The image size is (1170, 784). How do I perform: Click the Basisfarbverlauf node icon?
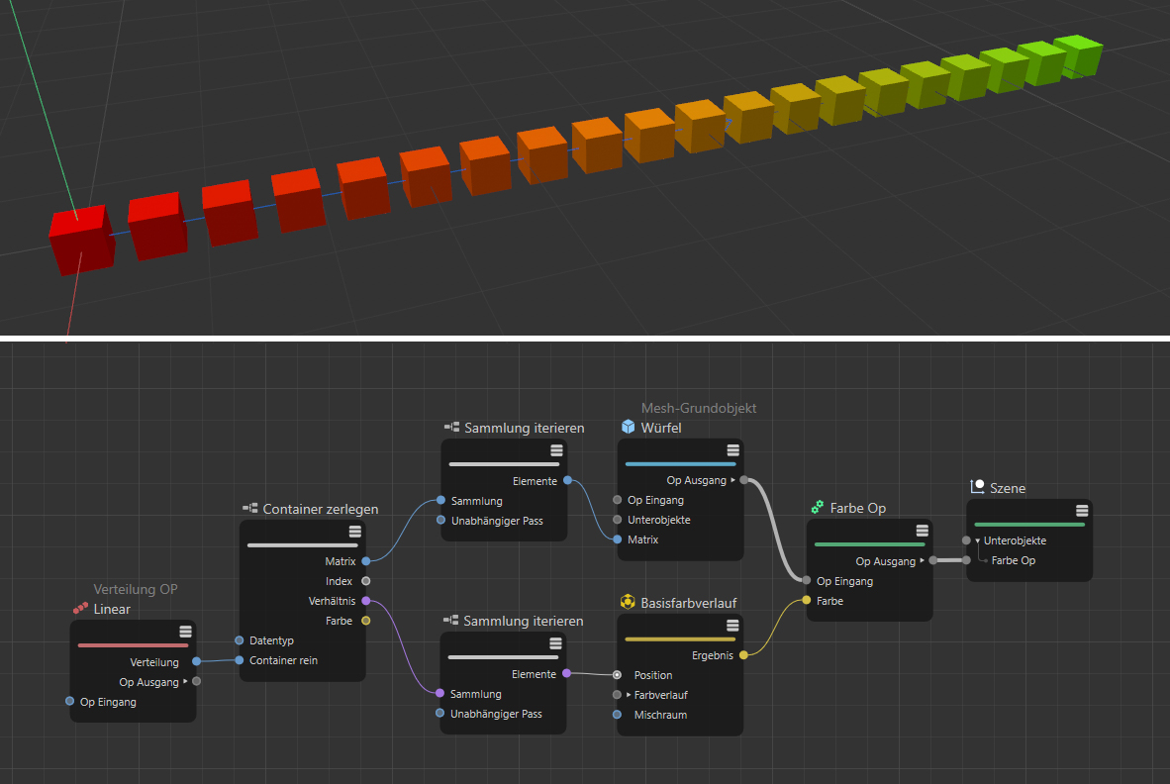click(628, 602)
